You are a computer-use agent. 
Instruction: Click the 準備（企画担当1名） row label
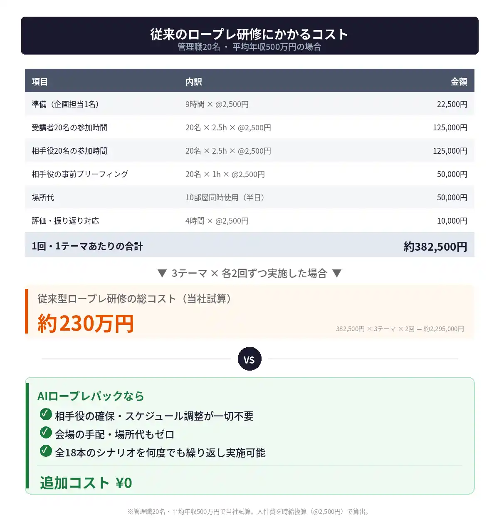point(67,104)
